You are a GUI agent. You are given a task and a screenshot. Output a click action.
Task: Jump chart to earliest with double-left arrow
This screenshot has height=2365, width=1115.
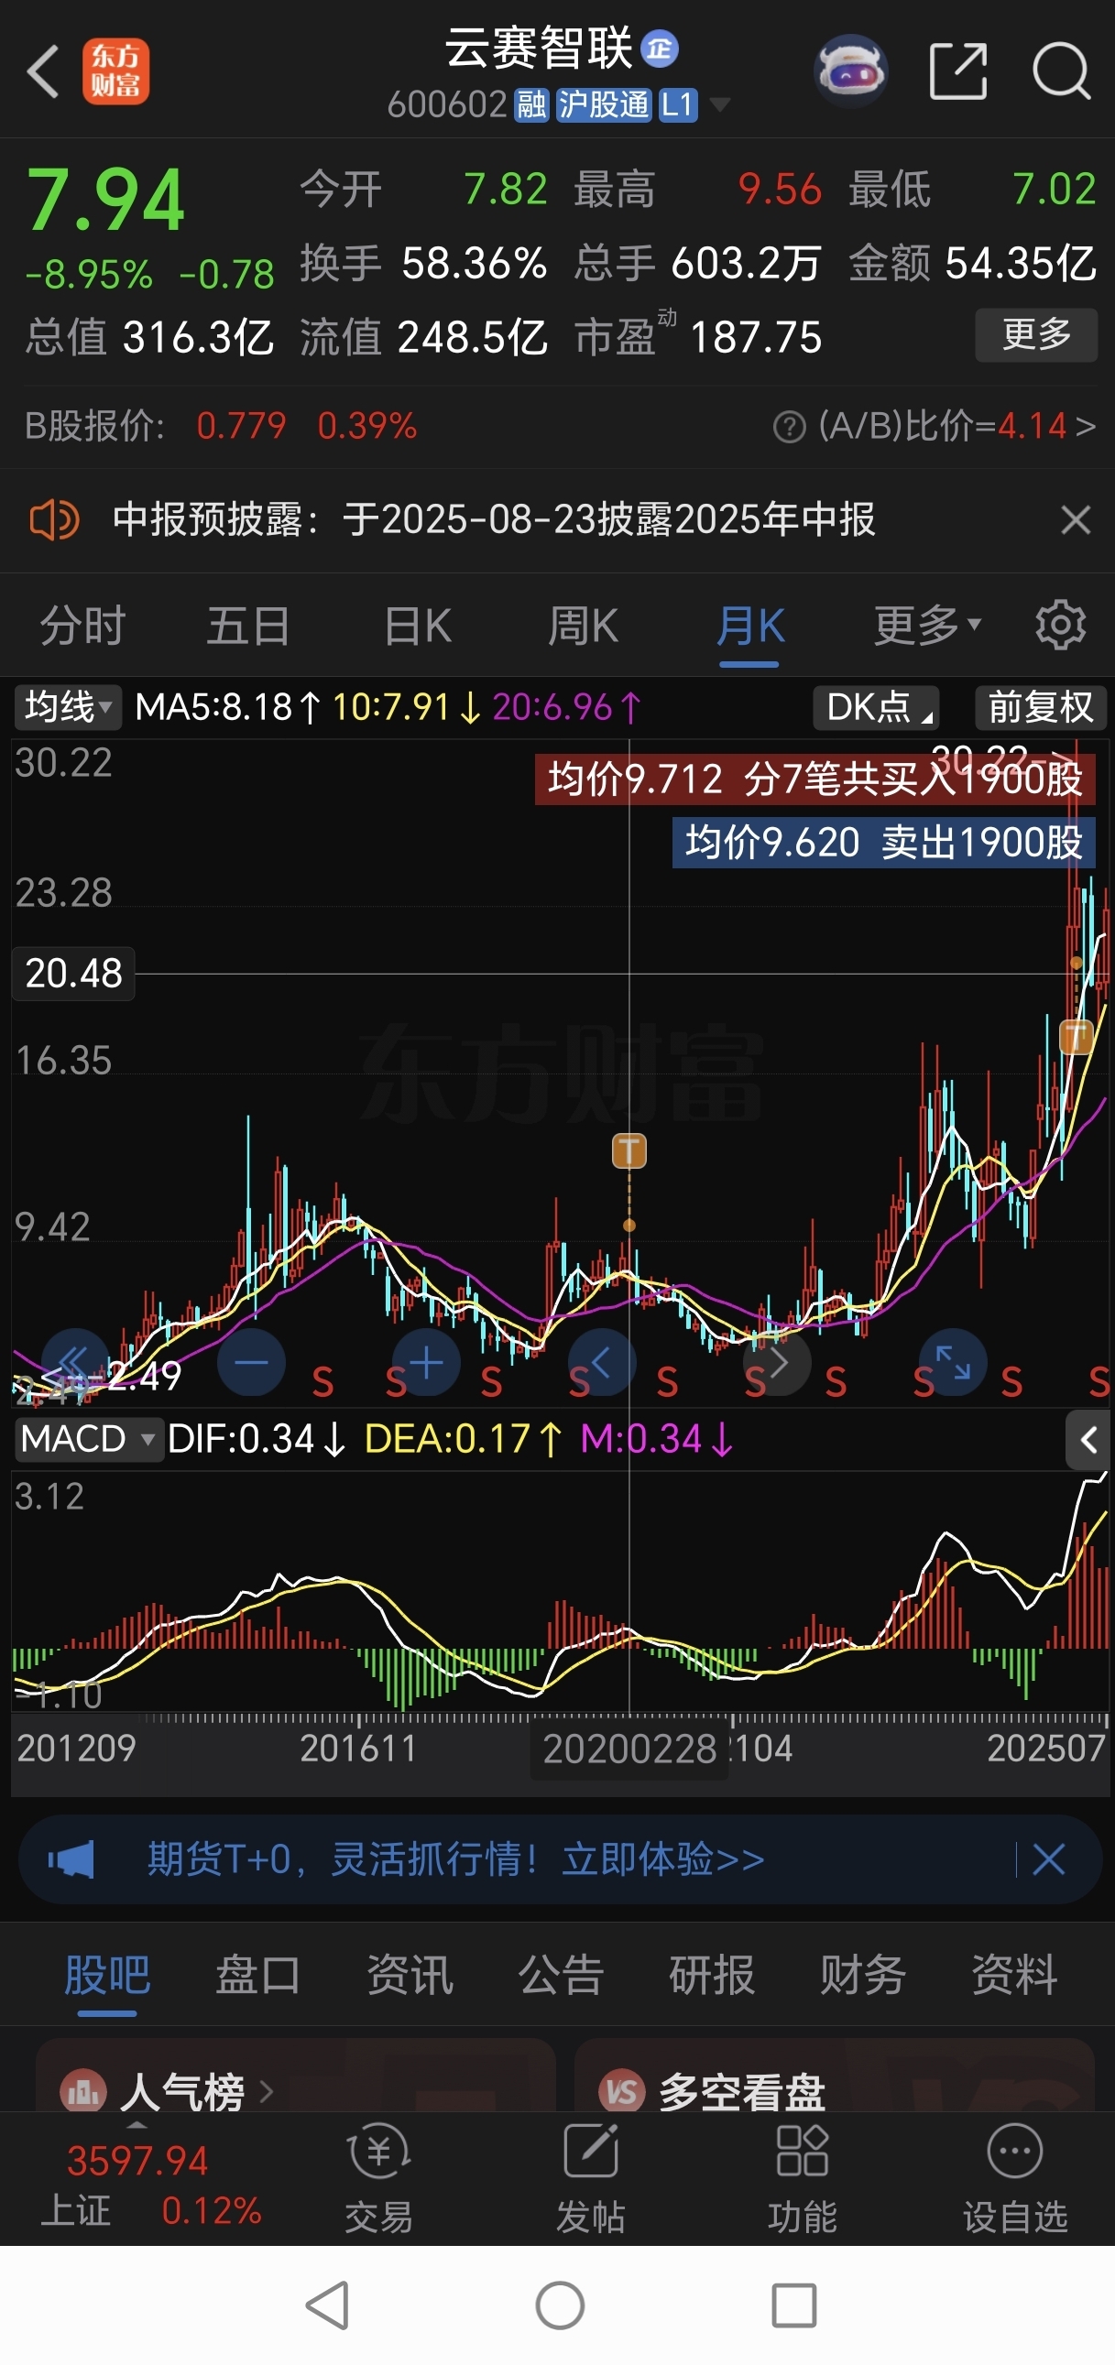[x=75, y=1362]
